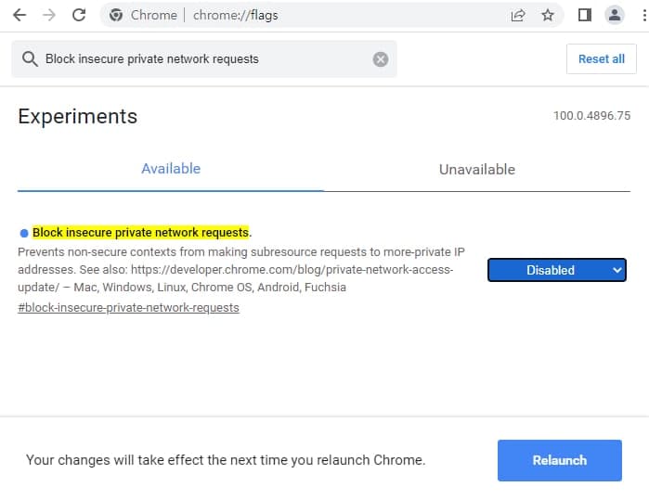
Task: Click the share page icon
Action: [518, 16]
